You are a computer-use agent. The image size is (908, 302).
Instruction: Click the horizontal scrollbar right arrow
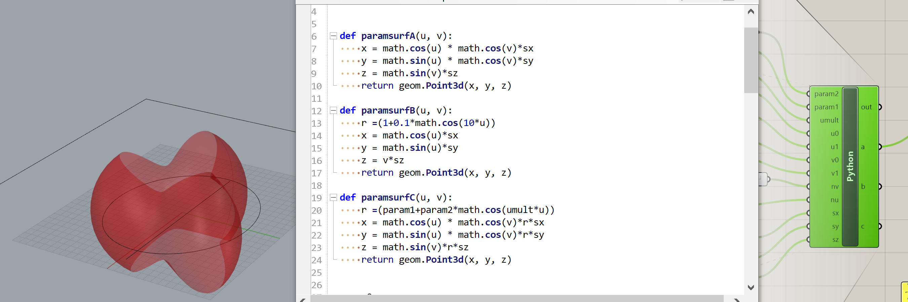click(737, 300)
